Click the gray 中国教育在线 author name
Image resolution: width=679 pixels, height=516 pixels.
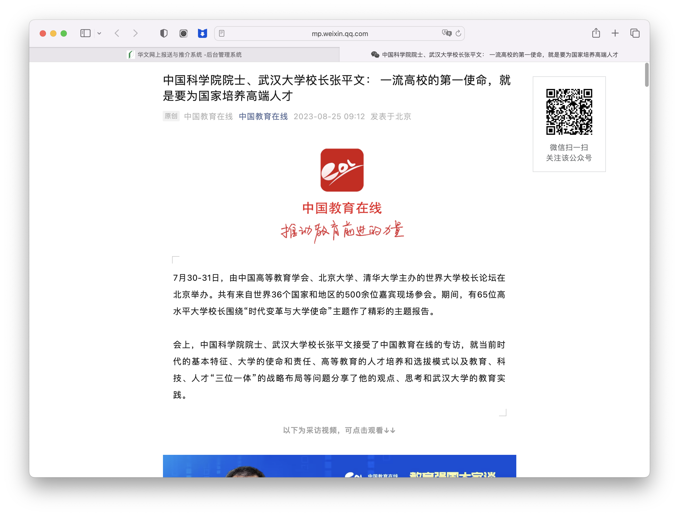point(208,117)
